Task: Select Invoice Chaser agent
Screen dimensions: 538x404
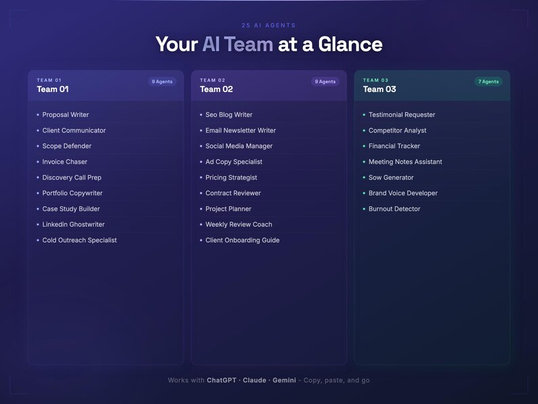Action: [x=64, y=162]
